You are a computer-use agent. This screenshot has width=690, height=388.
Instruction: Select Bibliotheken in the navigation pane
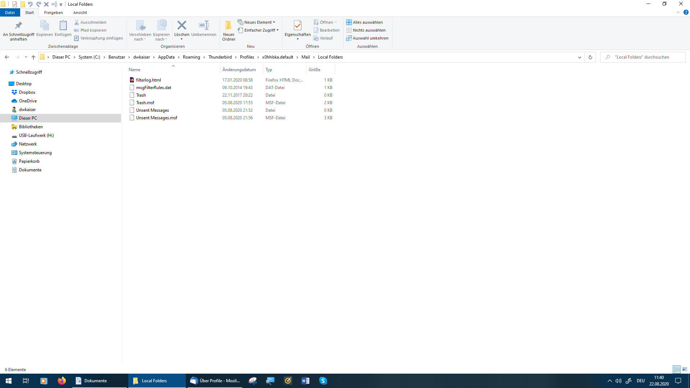(x=31, y=127)
